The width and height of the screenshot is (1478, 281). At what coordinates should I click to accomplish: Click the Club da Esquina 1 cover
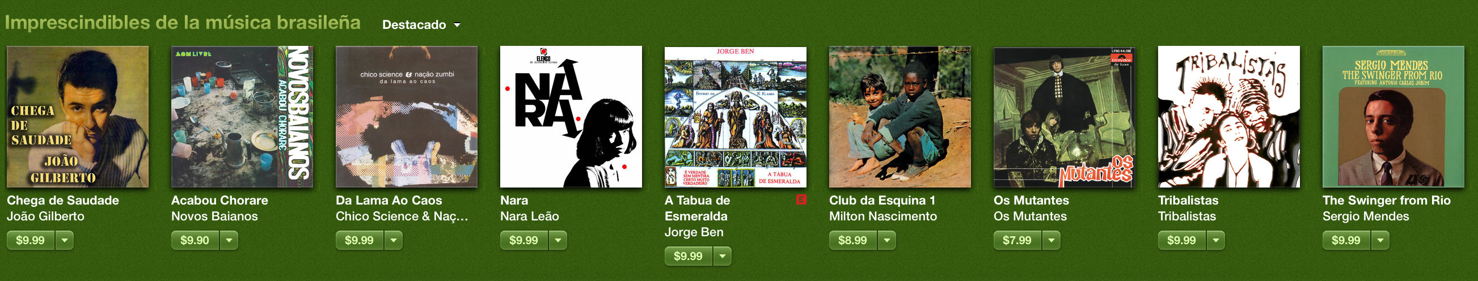coord(900,117)
